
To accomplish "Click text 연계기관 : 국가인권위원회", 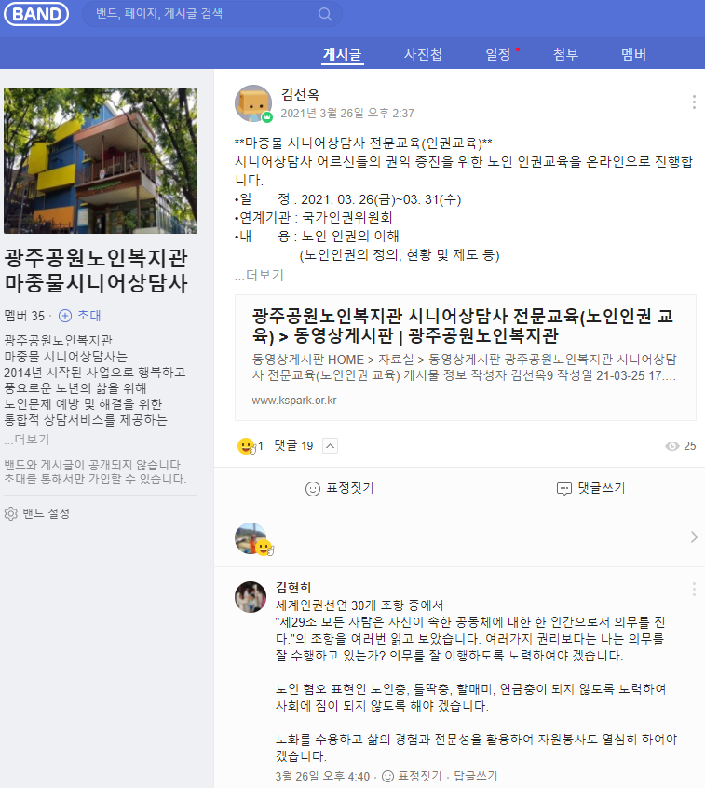I will (x=314, y=218).
